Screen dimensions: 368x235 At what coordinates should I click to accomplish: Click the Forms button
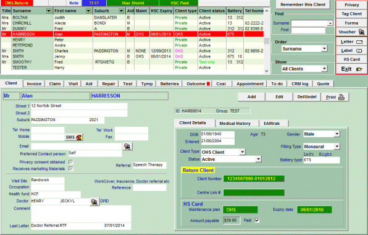(351, 23)
